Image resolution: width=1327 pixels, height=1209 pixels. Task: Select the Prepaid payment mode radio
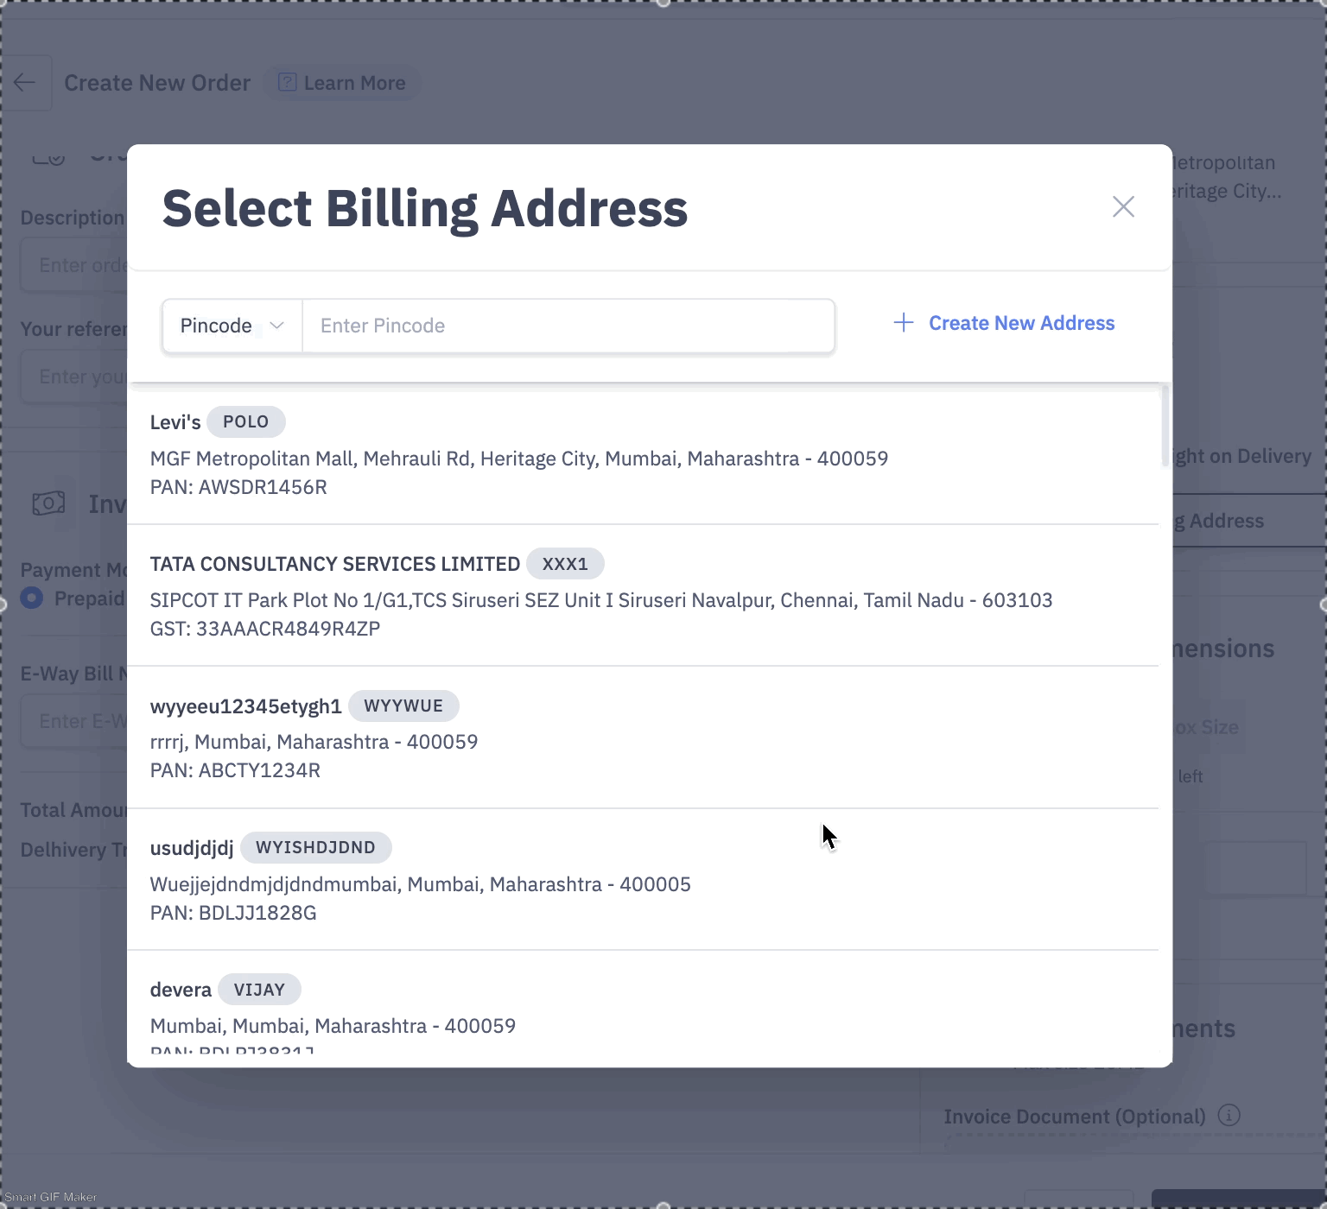tap(32, 598)
